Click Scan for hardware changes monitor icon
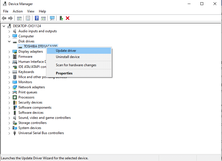 52,18
